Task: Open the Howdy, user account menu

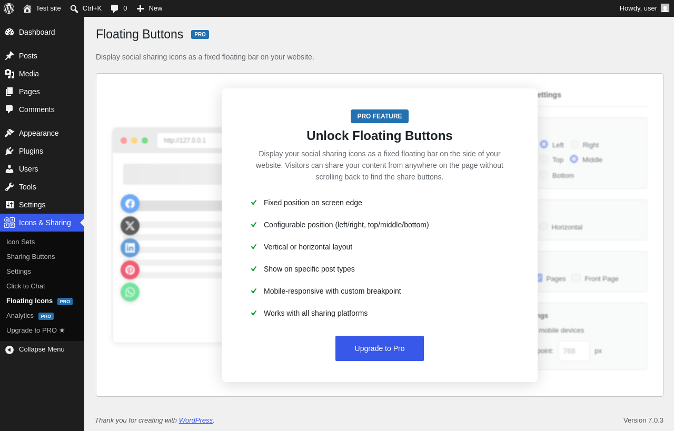Action: [645, 8]
